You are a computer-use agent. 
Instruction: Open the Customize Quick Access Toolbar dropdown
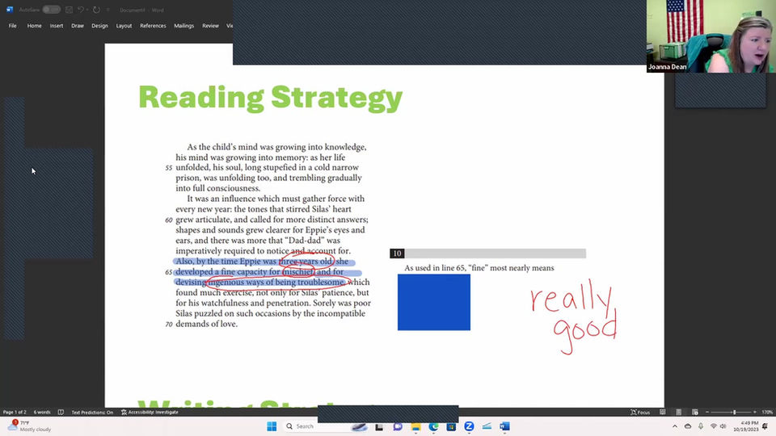(108, 10)
